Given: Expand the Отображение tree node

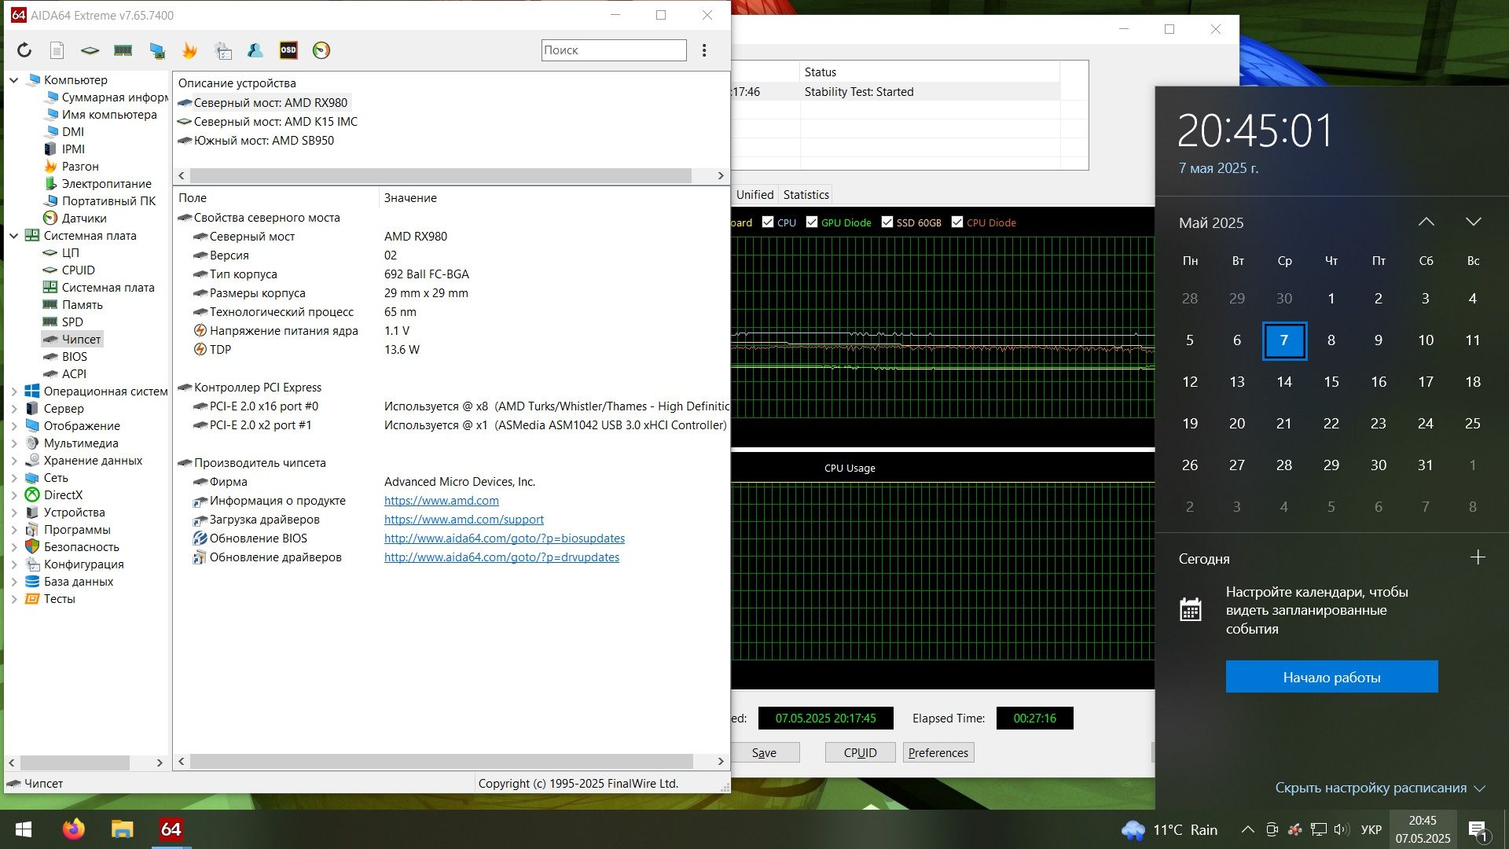Looking at the screenshot, I should [x=13, y=425].
